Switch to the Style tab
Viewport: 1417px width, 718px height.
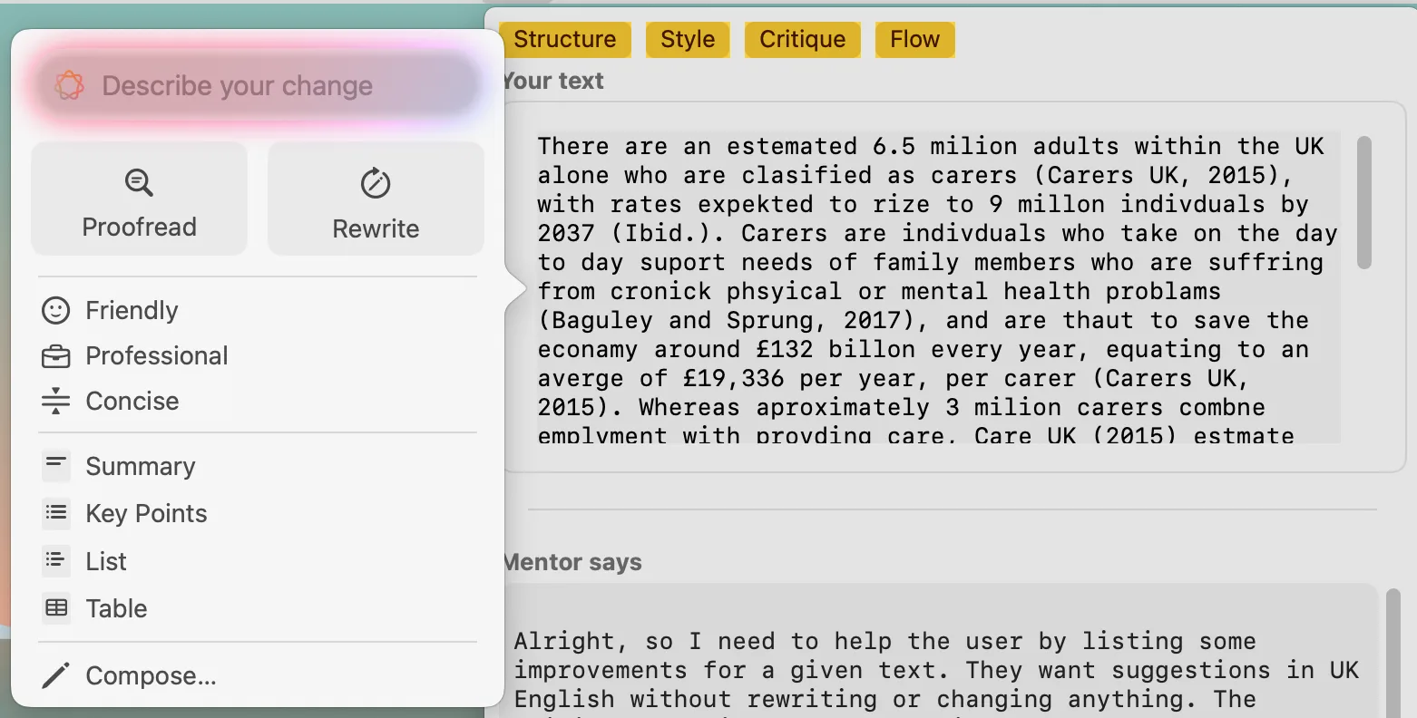[687, 39]
